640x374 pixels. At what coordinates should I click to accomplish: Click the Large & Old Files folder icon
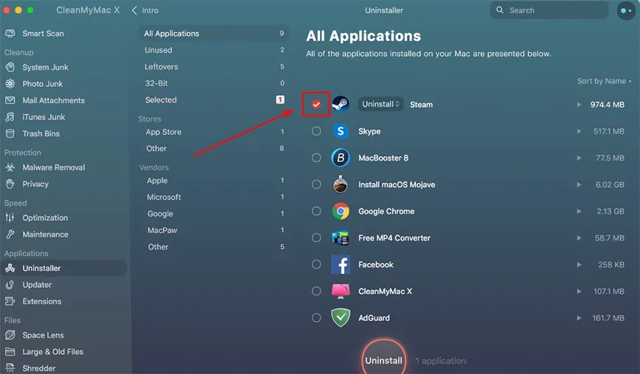pos(10,351)
